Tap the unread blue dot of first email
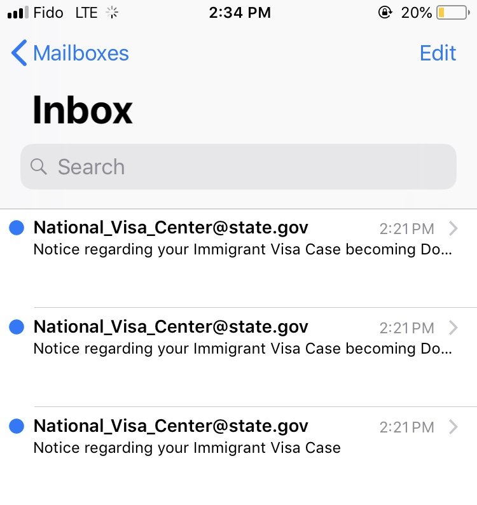This screenshot has width=477, height=505. pos(17,228)
